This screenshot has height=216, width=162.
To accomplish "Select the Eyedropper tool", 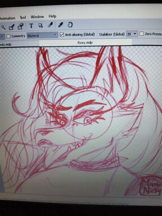I will click(x=60, y=25).
